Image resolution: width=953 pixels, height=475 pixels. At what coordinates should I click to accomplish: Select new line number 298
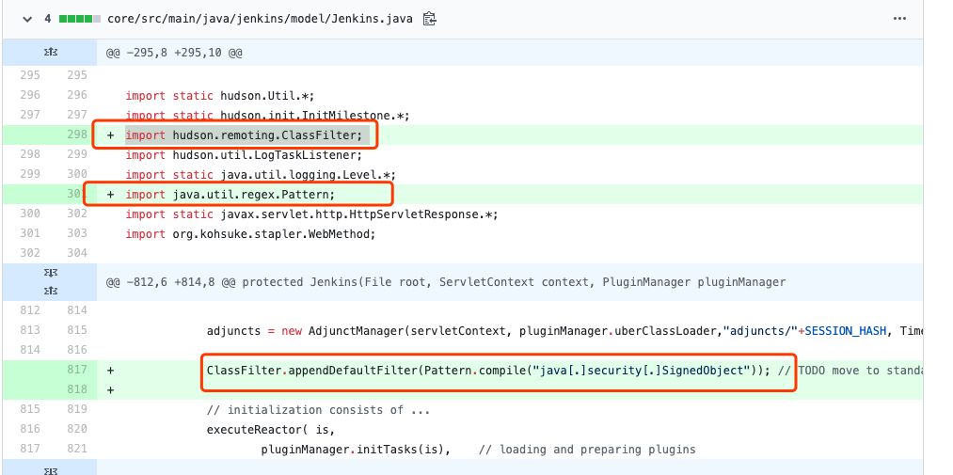tap(77, 135)
